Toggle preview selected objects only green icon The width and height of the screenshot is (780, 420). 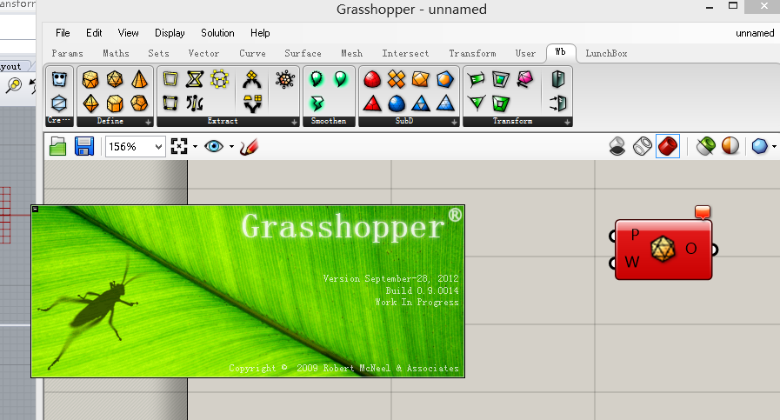pyautogui.click(x=705, y=146)
